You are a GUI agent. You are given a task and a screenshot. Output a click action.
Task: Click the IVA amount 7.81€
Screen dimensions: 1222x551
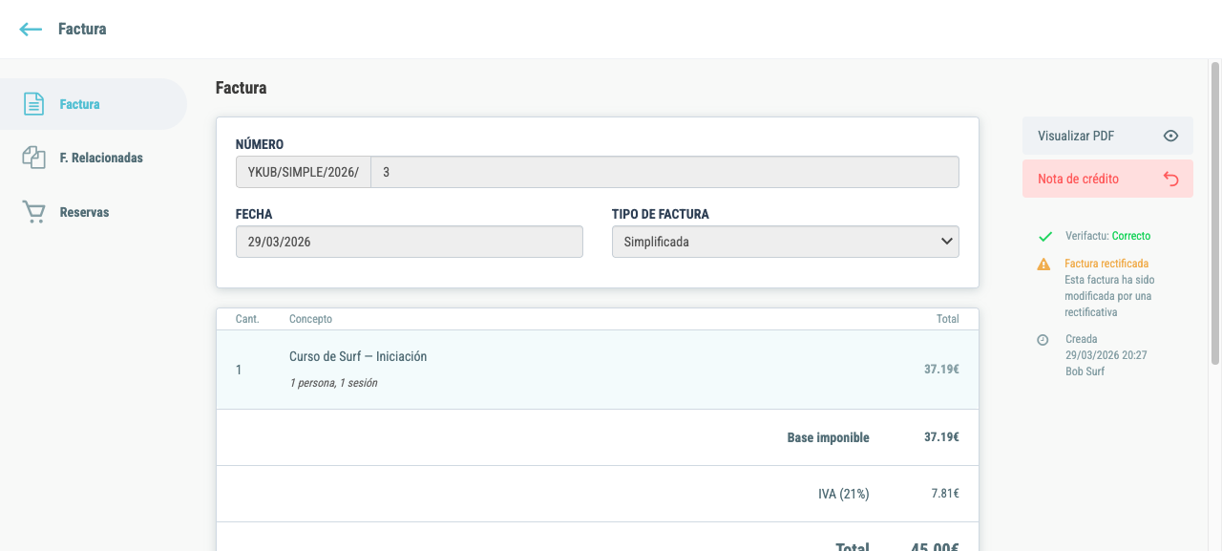[x=945, y=494]
